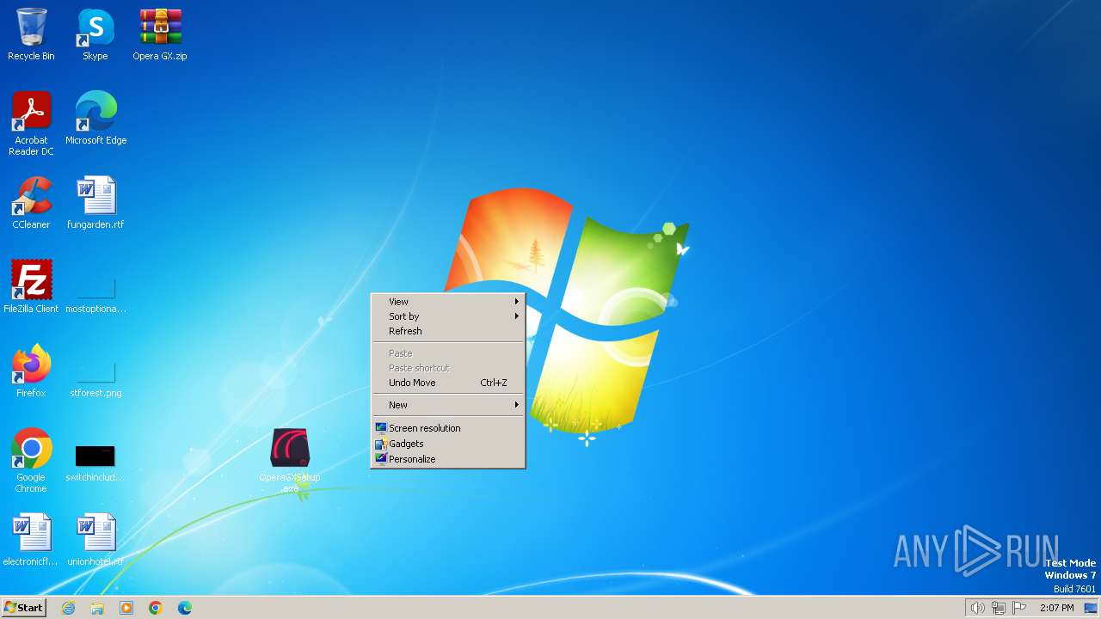Open Internet Explorer from taskbar
Viewport: 1101px width, 619px height.
(69, 608)
